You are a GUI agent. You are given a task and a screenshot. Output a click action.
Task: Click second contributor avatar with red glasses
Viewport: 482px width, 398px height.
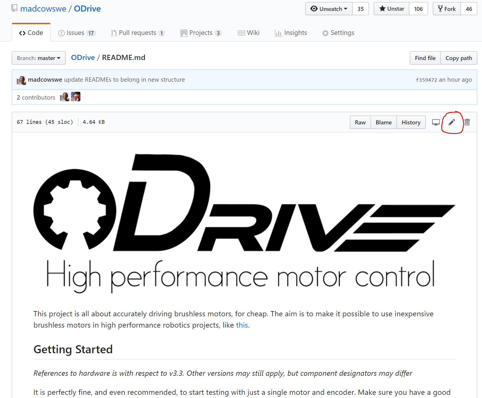[x=76, y=97]
